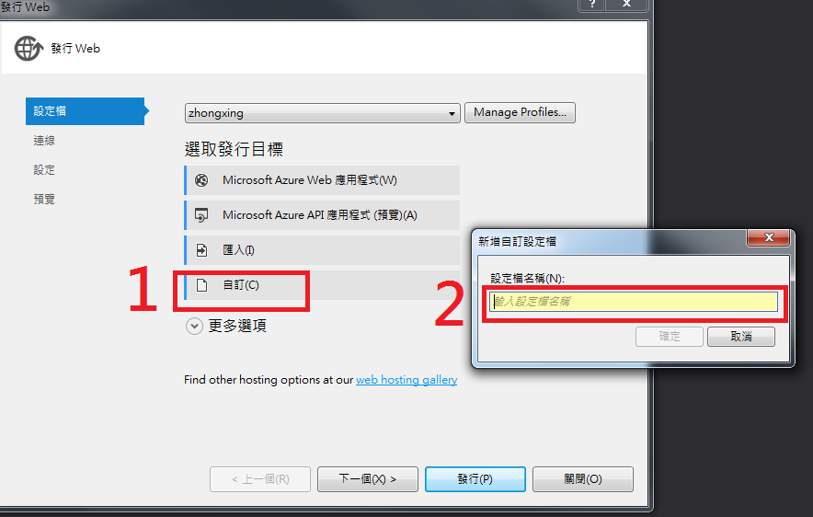Open the web hosting gallery link
Image resolution: width=813 pixels, height=517 pixels.
(406, 380)
